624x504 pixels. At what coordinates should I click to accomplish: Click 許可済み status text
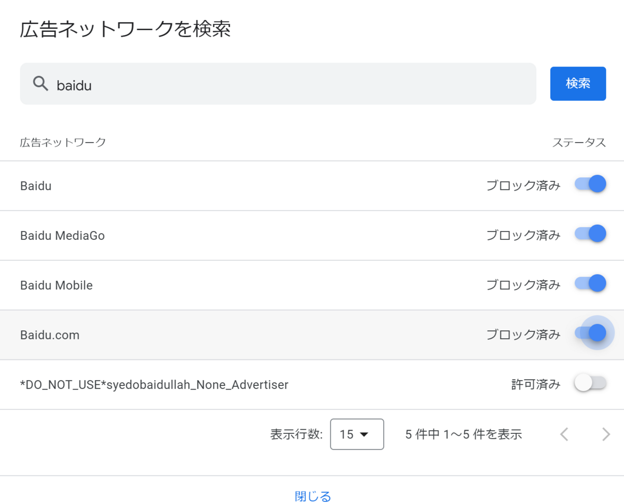tap(536, 385)
